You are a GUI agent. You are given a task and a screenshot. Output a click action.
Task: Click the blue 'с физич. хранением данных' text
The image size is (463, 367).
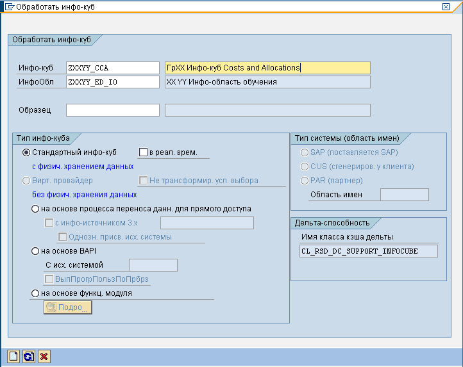pyautogui.click(x=83, y=167)
